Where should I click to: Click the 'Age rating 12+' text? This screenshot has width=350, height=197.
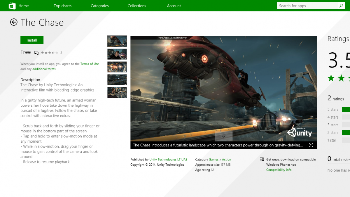(x=206, y=170)
